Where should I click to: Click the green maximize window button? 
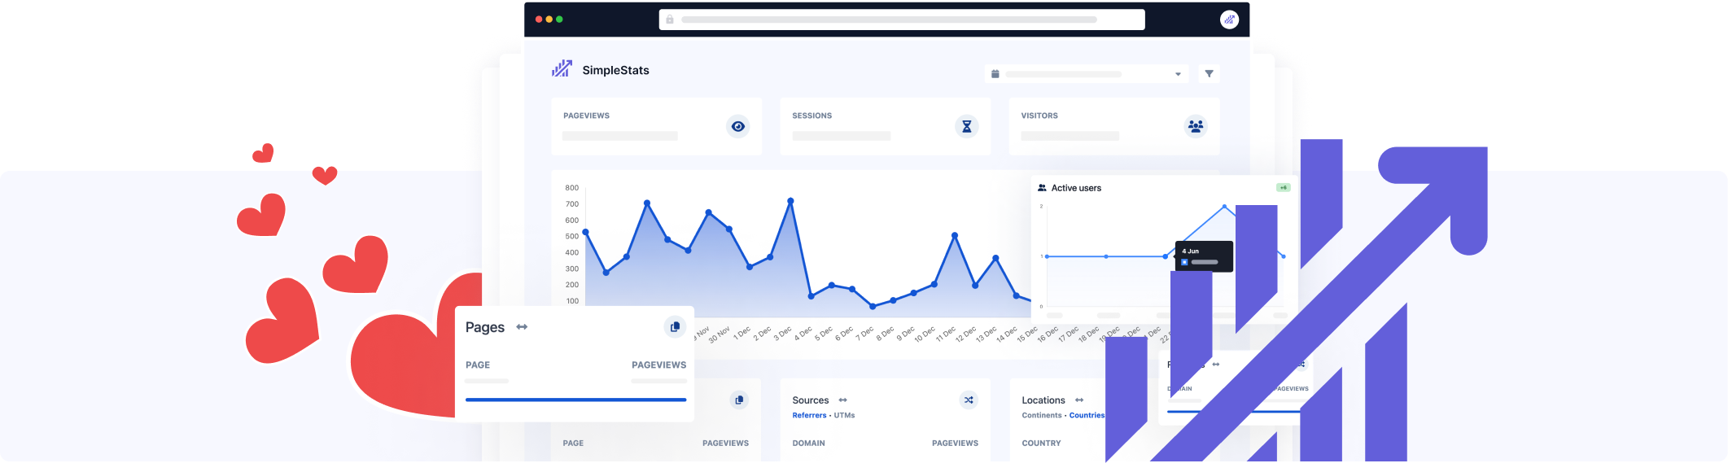click(559, 20)
